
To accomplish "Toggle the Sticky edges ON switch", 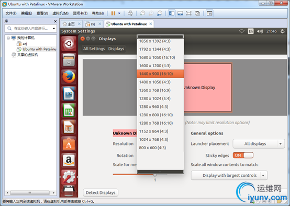I will 243,155.
